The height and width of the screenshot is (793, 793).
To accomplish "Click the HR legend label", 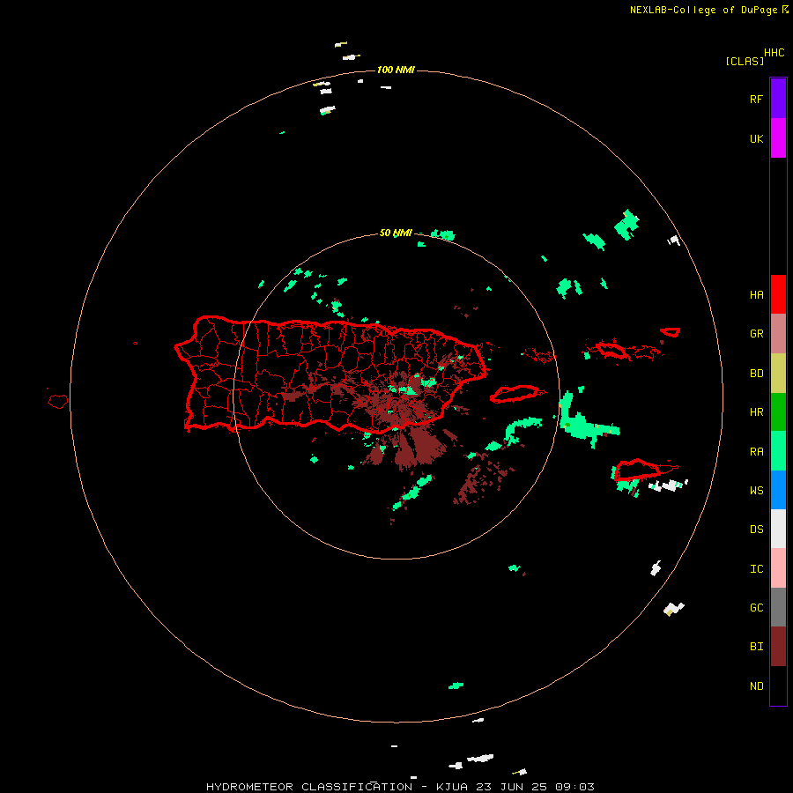I will tap(756, 412).
